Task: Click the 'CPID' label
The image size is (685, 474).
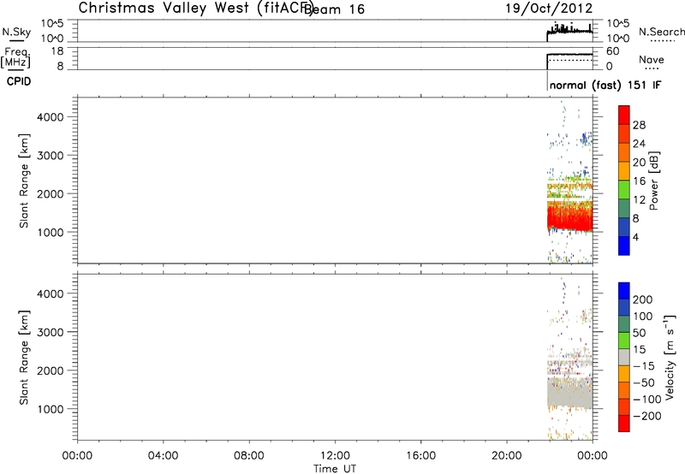Action: pos(19,81)
